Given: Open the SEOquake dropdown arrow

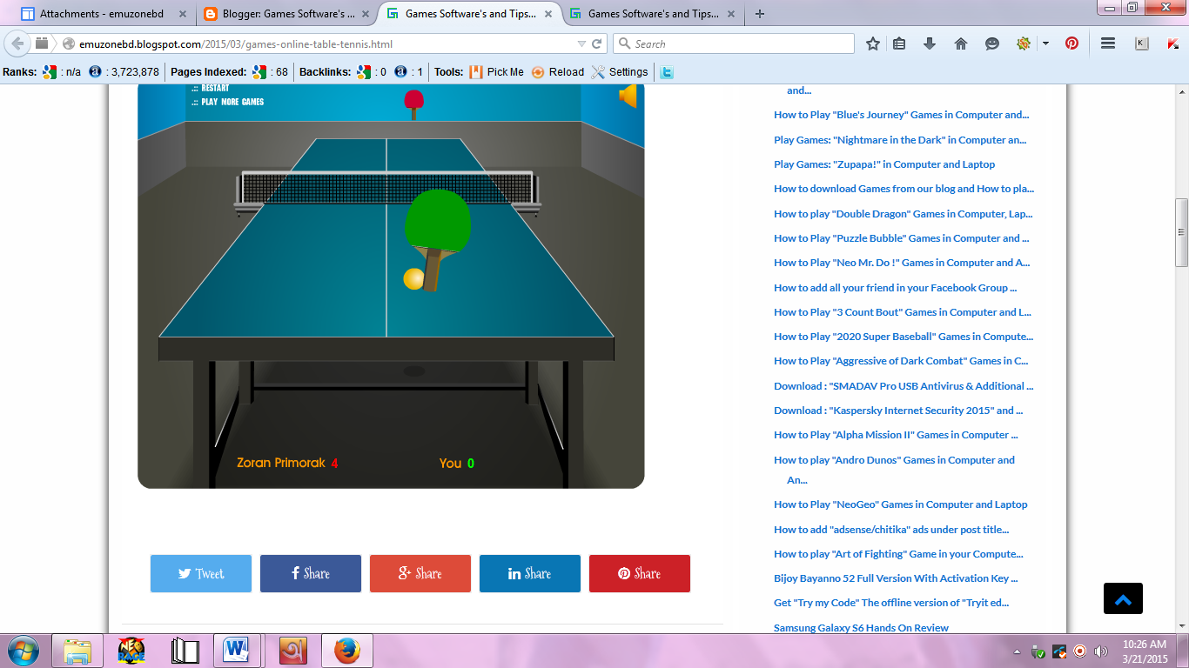Looking at the screenshot, I should 1045,43.
